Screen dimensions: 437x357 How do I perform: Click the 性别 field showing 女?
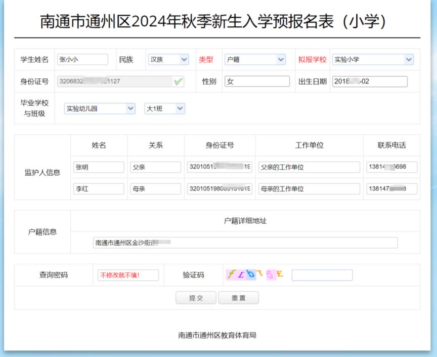(257, 81)
